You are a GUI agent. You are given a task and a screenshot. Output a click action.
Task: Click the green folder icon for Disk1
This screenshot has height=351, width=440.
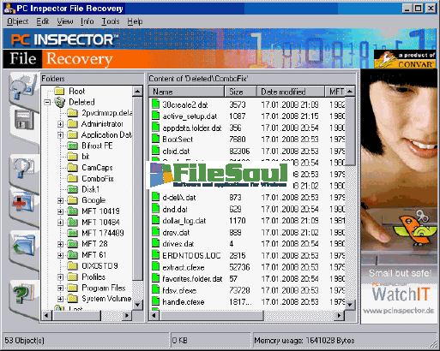tap(73, 189)
